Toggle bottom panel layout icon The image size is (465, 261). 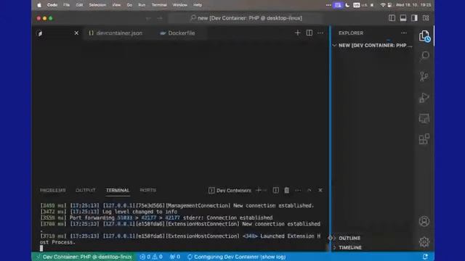point(403,18)
